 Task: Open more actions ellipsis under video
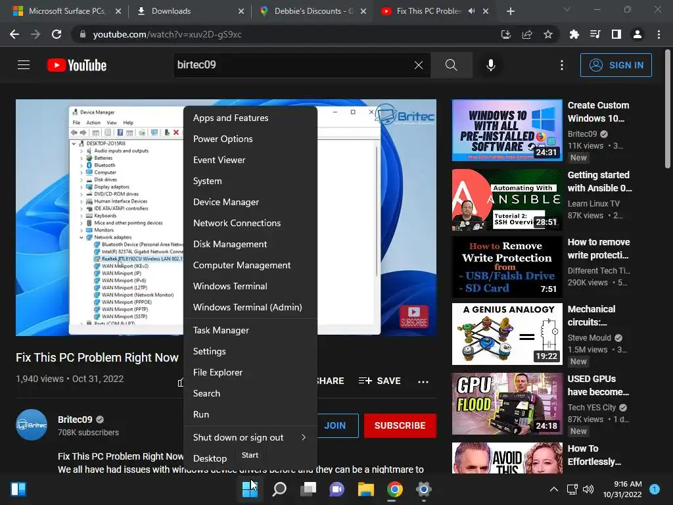[423, 381]
